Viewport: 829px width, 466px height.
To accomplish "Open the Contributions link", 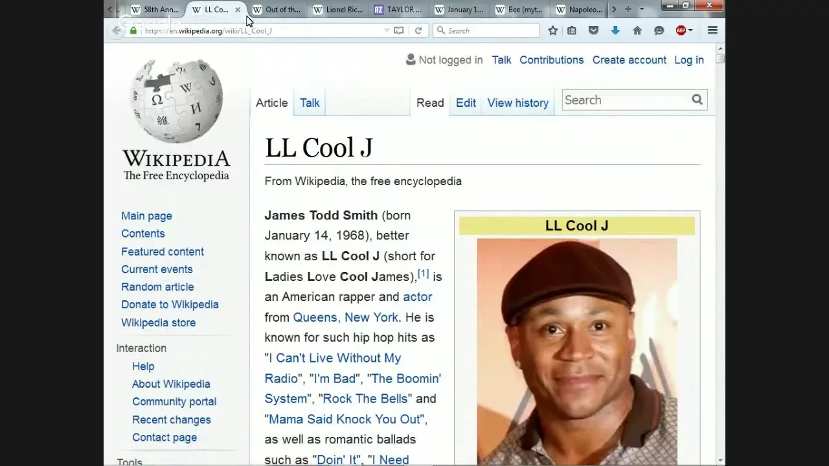I will (x=551, y=60).
